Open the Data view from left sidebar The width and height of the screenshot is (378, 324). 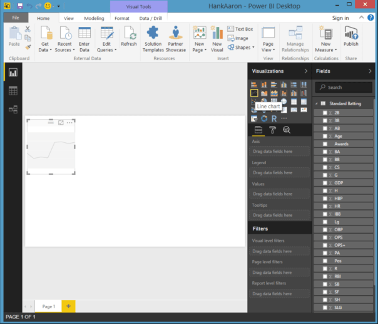pyautogui.click(x=13, y=91)
